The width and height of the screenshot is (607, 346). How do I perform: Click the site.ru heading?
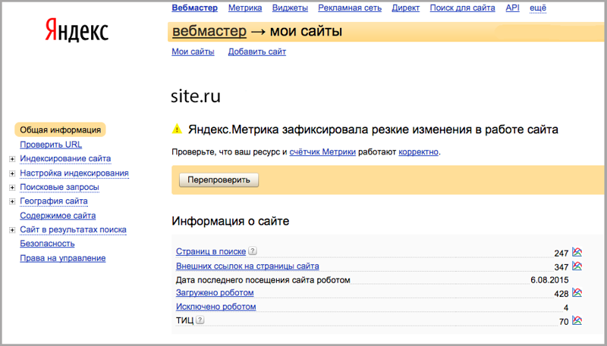point(196,97)
